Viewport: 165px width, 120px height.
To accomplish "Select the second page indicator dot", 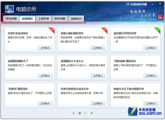I will (x=85, y=113).
